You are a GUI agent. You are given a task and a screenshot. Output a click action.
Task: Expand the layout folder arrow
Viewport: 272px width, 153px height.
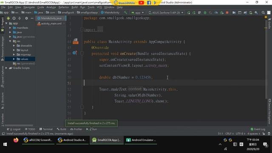pos(14,50)
